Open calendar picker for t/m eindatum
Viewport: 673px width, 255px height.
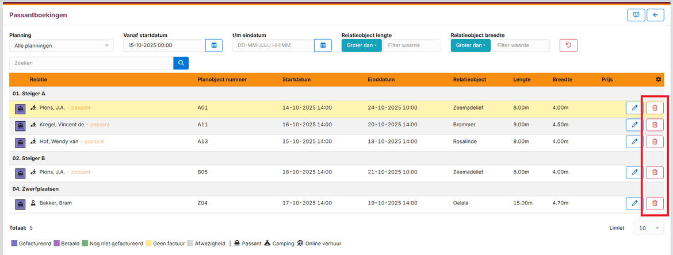[x=323, y=45]
